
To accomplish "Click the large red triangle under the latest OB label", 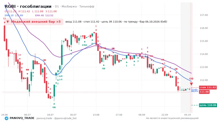I will (191, 84).
